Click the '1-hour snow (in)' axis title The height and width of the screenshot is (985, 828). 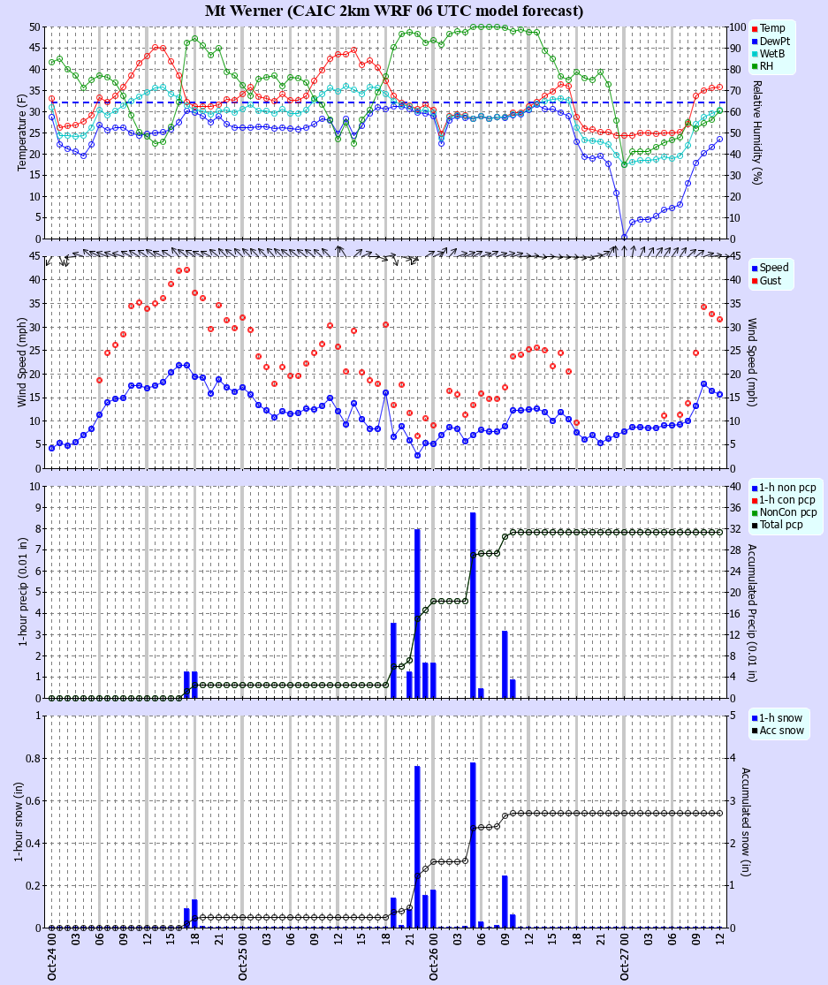(x=19, y=822)
